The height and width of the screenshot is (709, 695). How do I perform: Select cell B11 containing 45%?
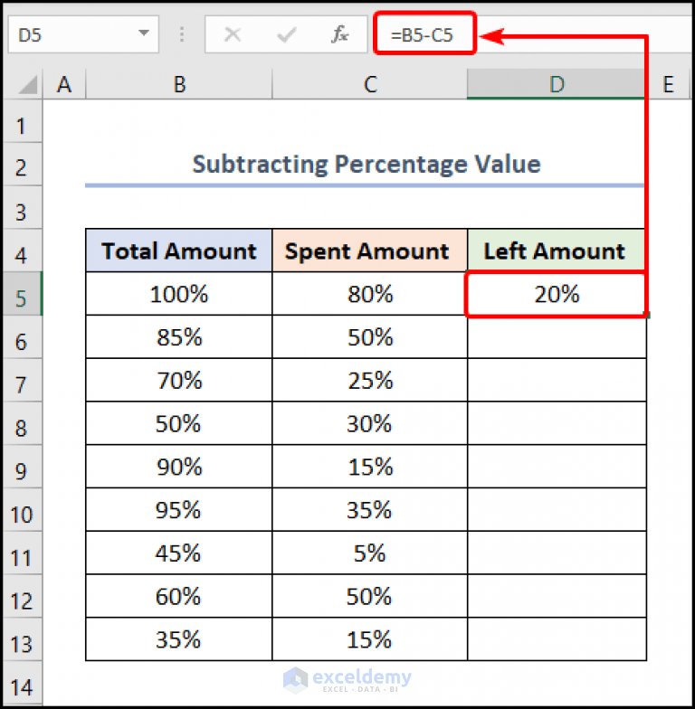tap(179, 553)
